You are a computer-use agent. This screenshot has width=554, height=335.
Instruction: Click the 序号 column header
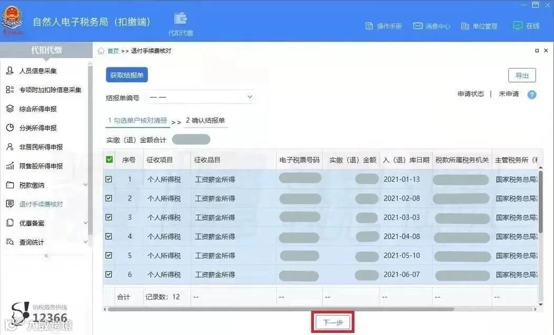coord(128,160)
